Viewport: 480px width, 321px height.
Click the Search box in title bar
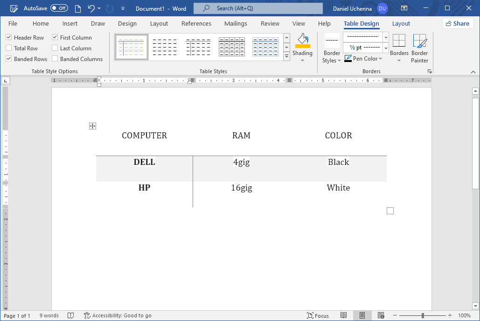[258, 8]
